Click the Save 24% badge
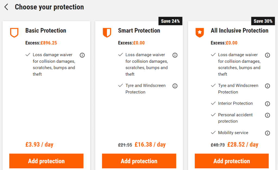 [170, 21]
